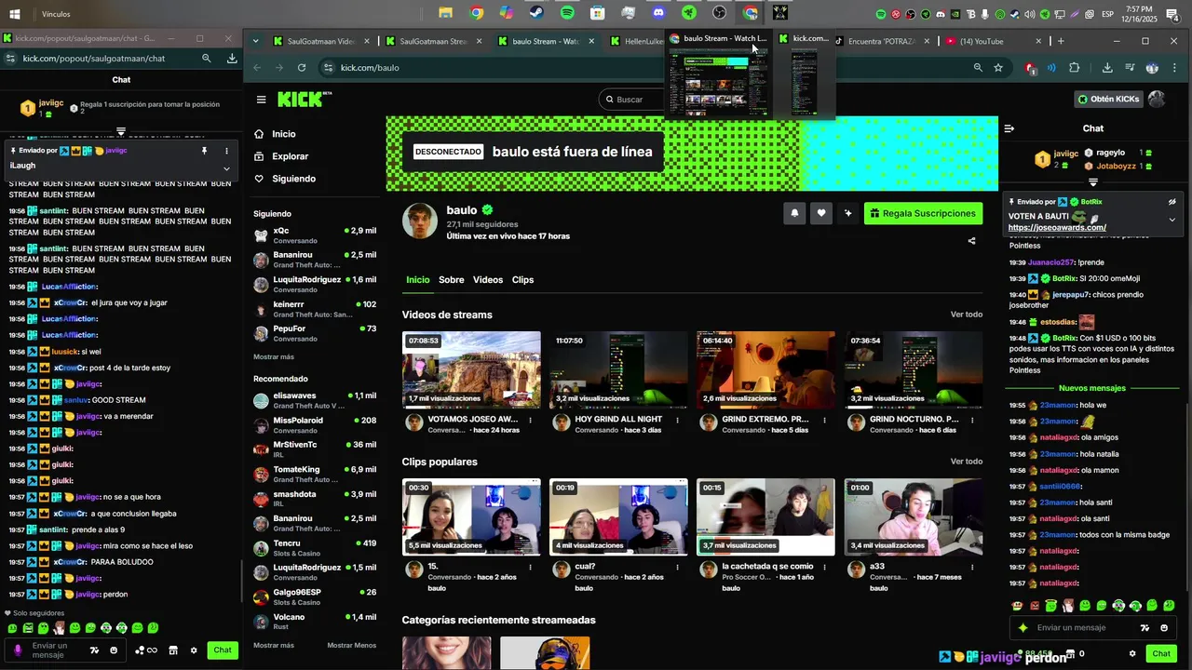Expand Mostrar más under Siguiendo list
The image size is (1192, 670).
point(274,357)
